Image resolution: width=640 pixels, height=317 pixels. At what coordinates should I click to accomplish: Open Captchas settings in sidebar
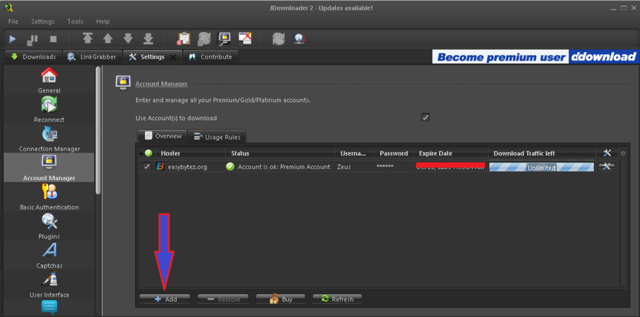pos(49,255)
